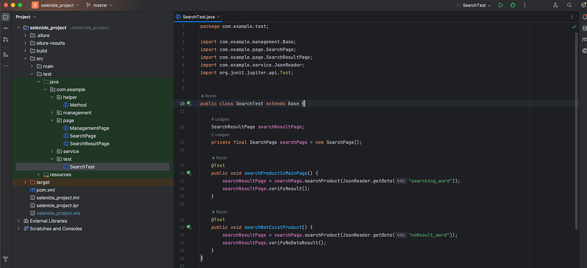Select the SearchTest.java editor tab
The width and height of the screenshot is (587, 268).
(x=195, y=17)
